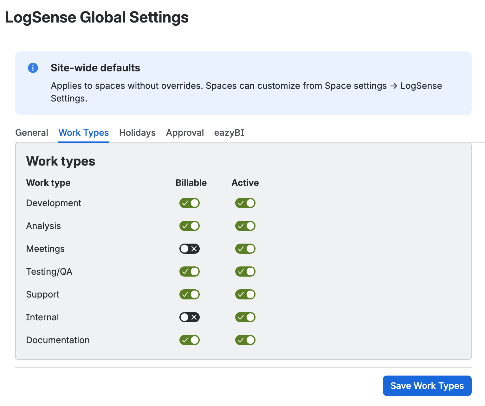Make Internal work type billable
The width and height of the screenshot is (485, 406).
[190, 317]
